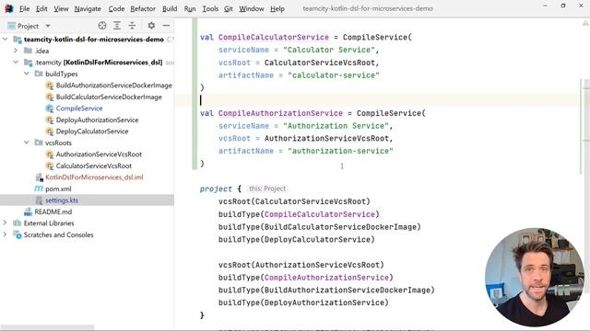Screen dimensions: 590x331
Task: Click buildType(BuildAuthorizationServiceDockerImage) line
Action: point(326,291)
